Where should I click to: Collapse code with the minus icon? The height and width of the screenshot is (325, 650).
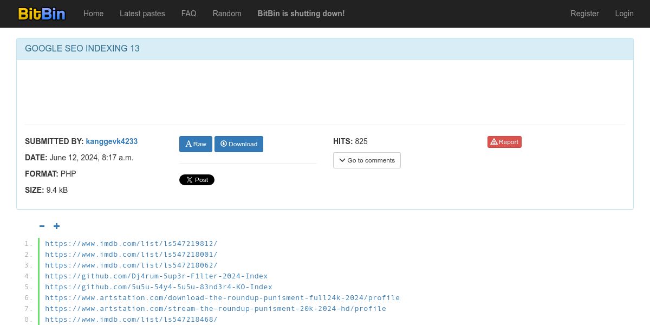point(42,226)
